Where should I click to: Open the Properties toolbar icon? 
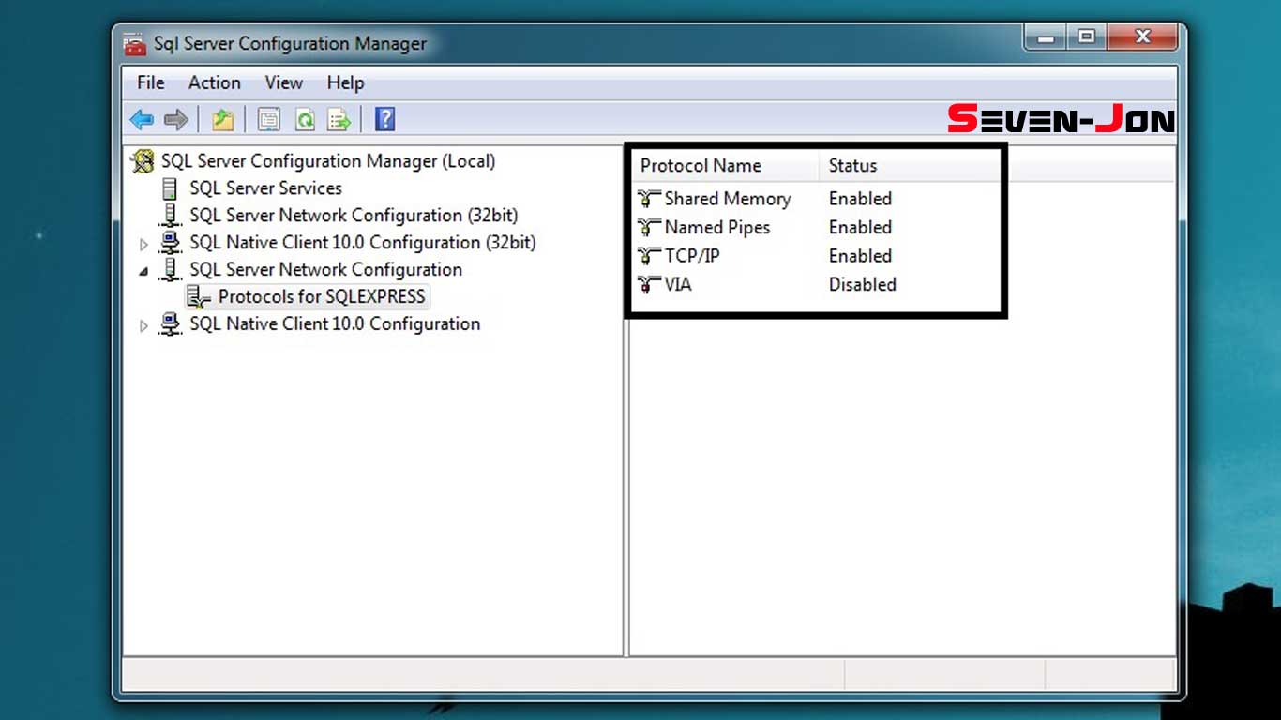(269, 119)
